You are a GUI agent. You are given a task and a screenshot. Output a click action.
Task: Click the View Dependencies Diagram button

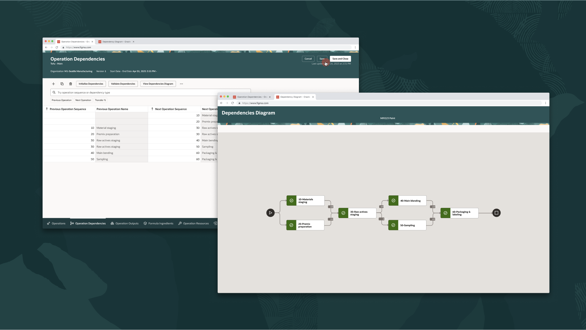coord(158,84)
